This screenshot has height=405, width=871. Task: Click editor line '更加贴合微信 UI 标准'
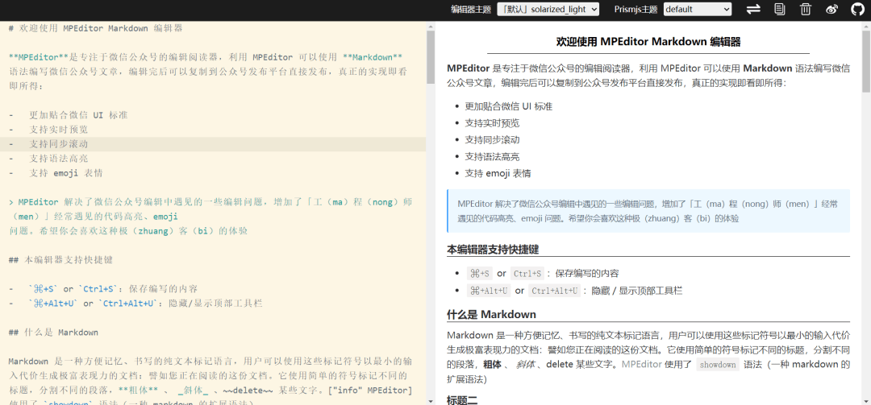pos(69,115)
